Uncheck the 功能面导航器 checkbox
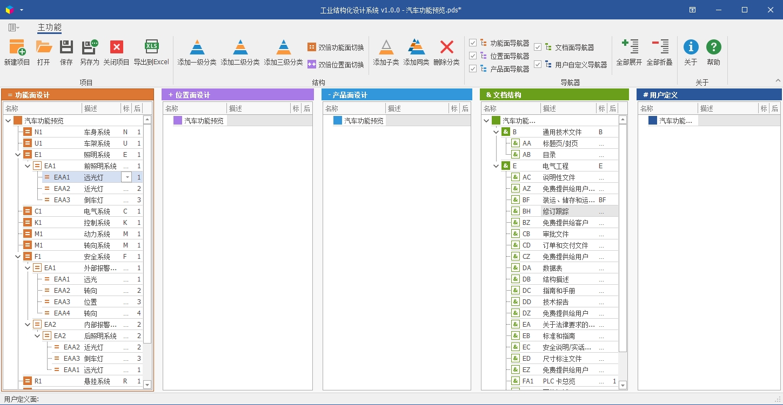783x405 pixels. [473, 43]
